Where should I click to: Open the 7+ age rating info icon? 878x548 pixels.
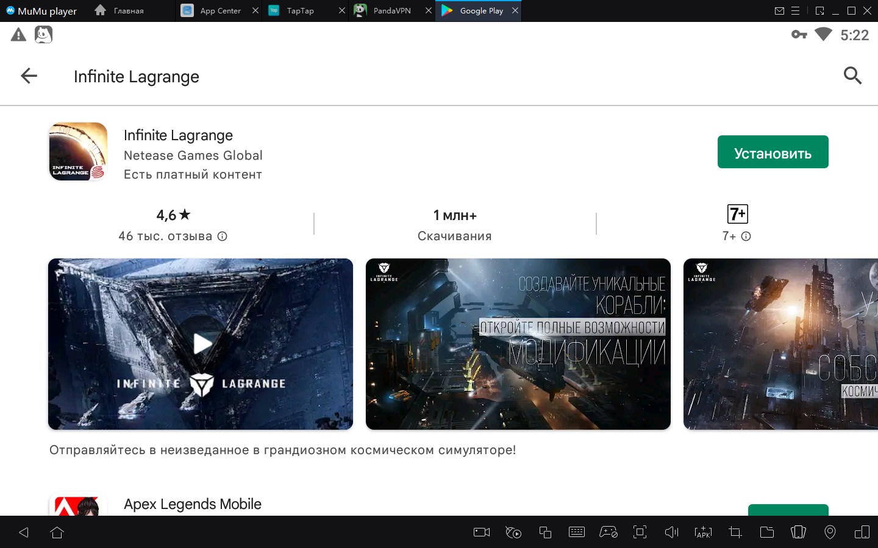click(746, 237)
